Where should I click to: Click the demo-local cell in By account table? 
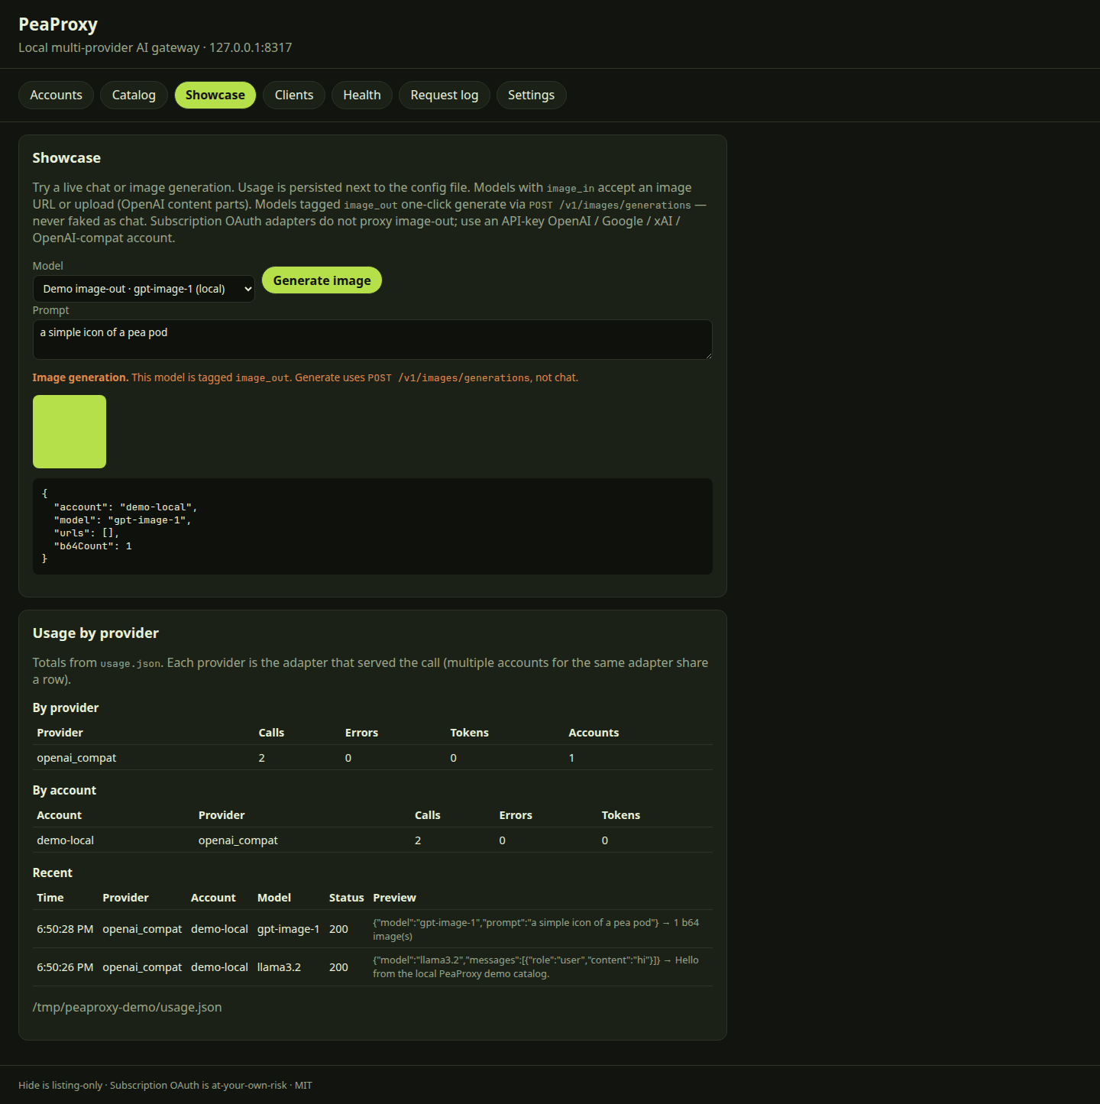coord(66,840)
